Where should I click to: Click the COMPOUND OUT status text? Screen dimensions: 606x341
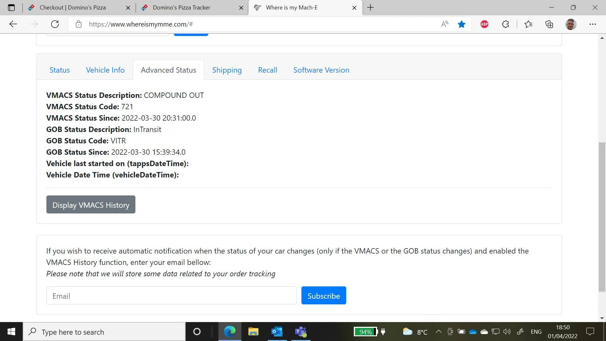pyautogui.click(x=174, y=95)
